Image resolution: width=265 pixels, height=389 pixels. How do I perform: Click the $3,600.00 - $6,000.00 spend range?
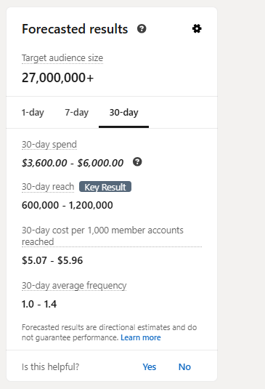[73, 163]
